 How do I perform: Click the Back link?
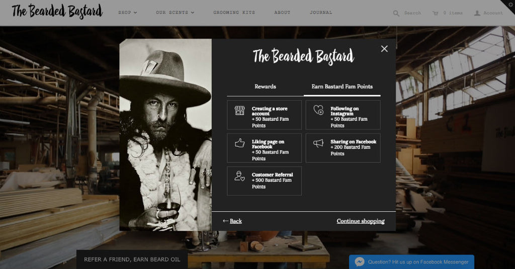pyautogui.click(x=232, y=221)
